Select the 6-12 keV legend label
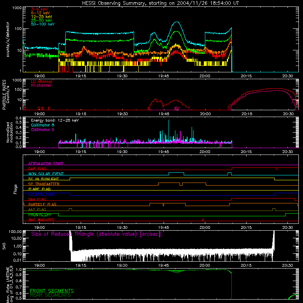 click(41, 13)
